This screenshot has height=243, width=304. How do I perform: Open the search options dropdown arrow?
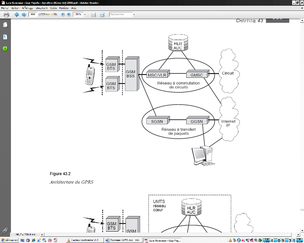134,15
